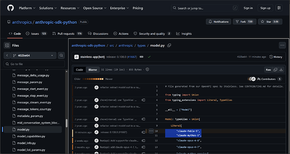Fork the repository with Fork button
The width and height of the screenshot is (290, 154).
coord(245,22)
